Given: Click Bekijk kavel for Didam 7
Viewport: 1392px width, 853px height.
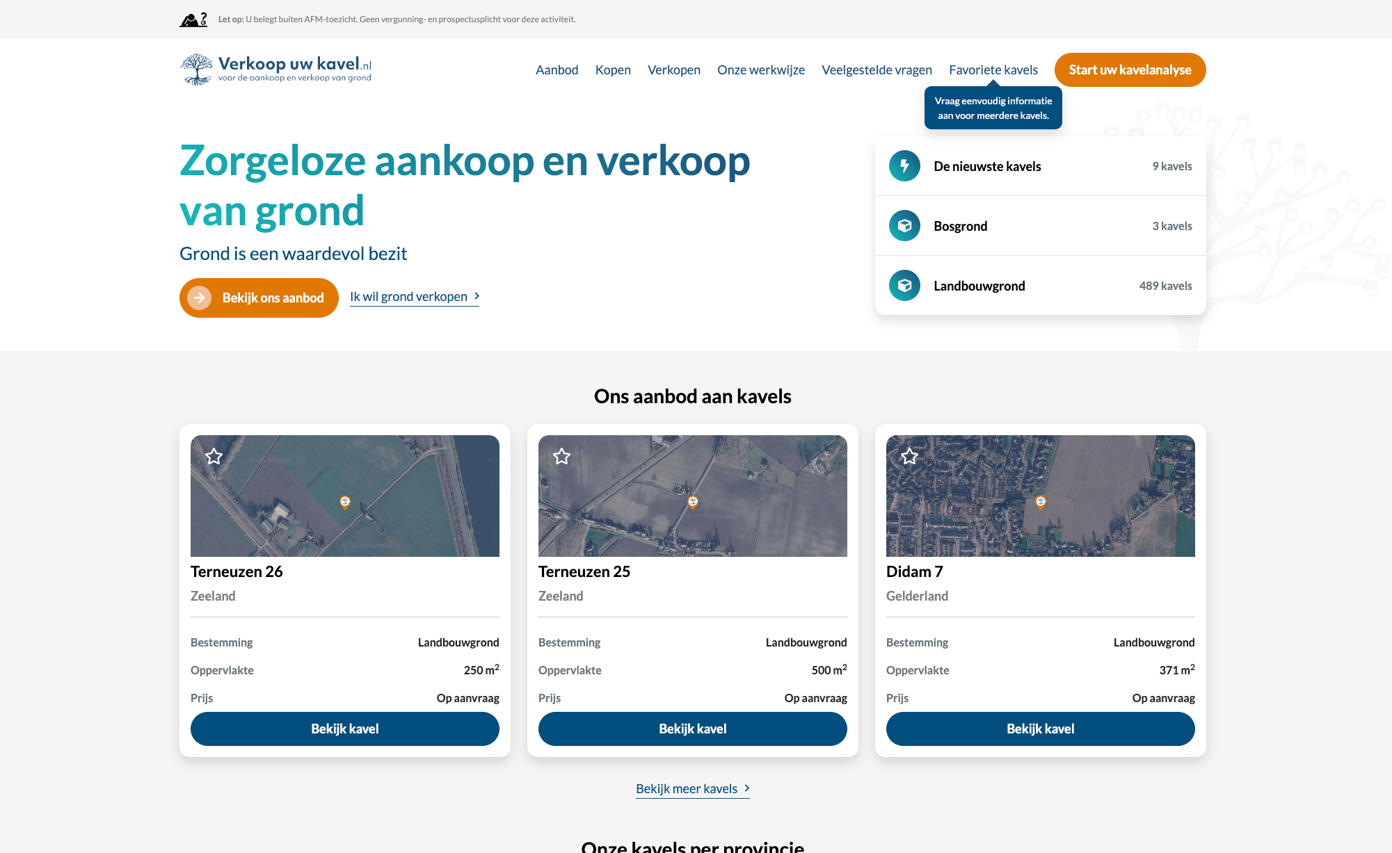Looking at the screenshot, I should (x=1041, y=729).
